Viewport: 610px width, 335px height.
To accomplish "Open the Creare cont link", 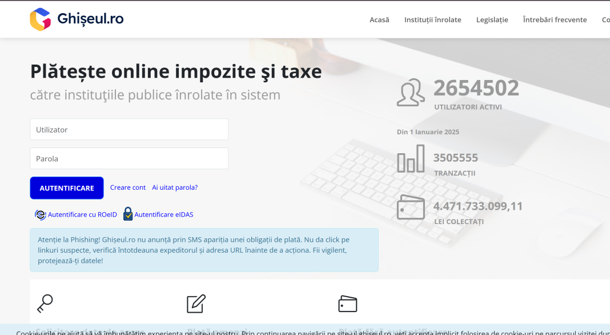I will [x=127, y=188].
